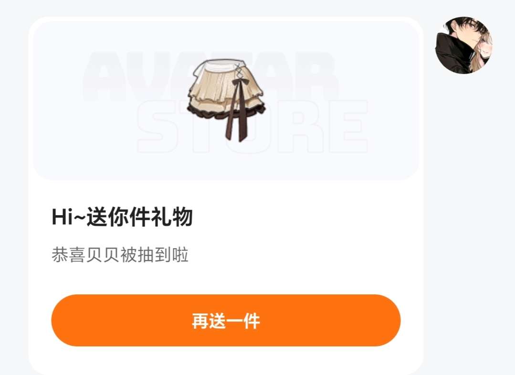Click the orange 再送一件 button
Viewport: 515px width, 375px height.
coord(226,321)
